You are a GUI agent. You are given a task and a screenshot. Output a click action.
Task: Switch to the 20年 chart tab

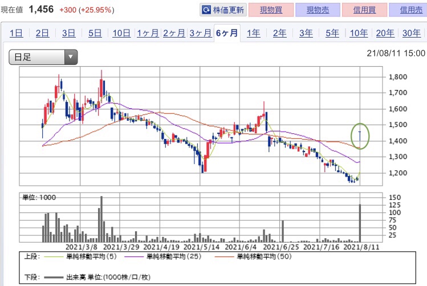tap(385, 33)
